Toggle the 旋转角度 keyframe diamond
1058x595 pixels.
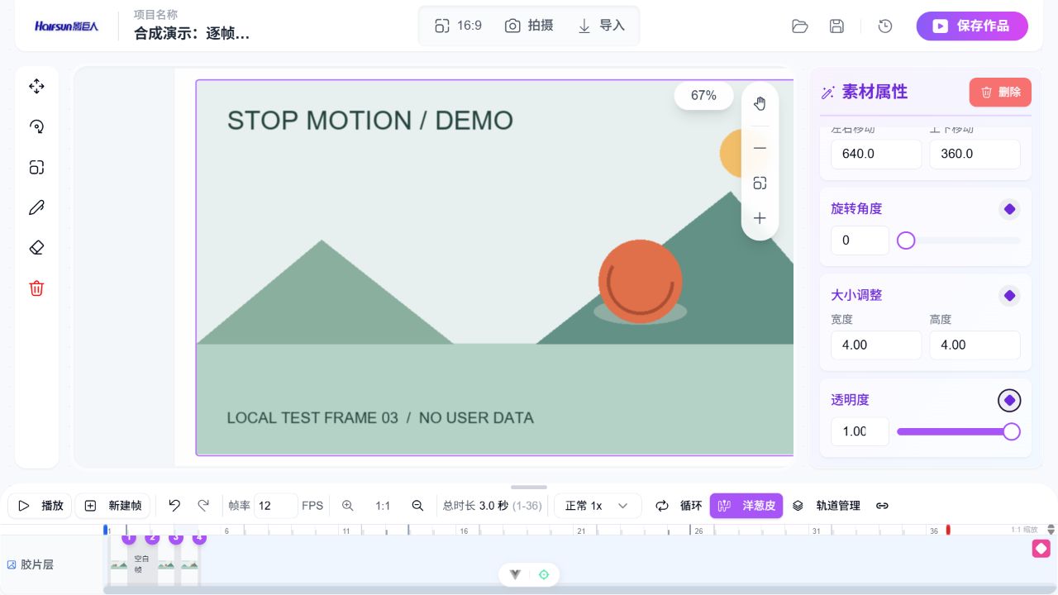coord(1009,209)
